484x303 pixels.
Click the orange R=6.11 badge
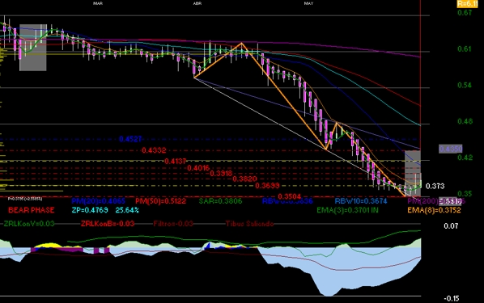[x=467, y=4]
